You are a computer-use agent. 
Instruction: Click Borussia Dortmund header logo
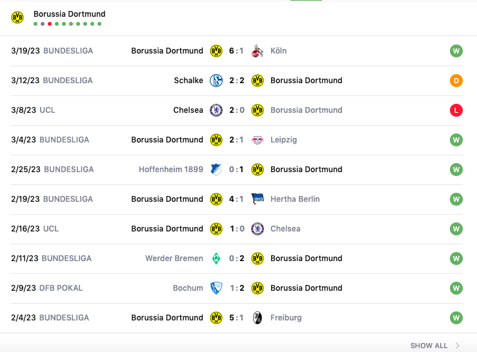[x=17, y=17]
